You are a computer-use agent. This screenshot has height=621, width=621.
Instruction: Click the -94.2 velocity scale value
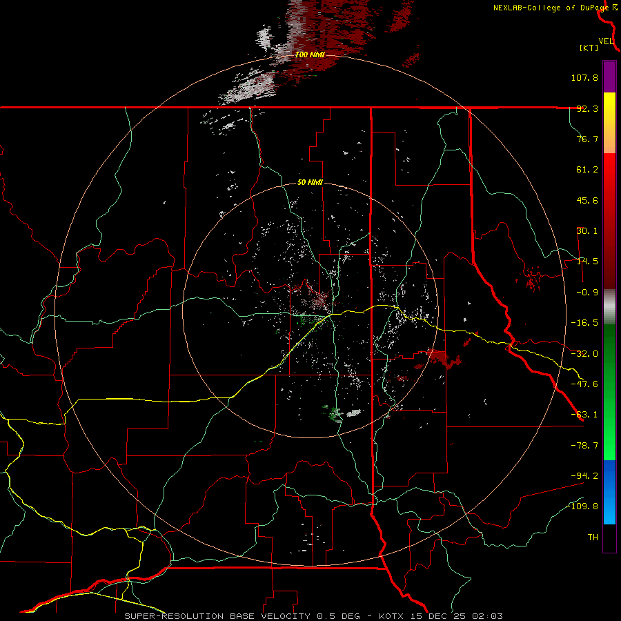coord(584,476)
